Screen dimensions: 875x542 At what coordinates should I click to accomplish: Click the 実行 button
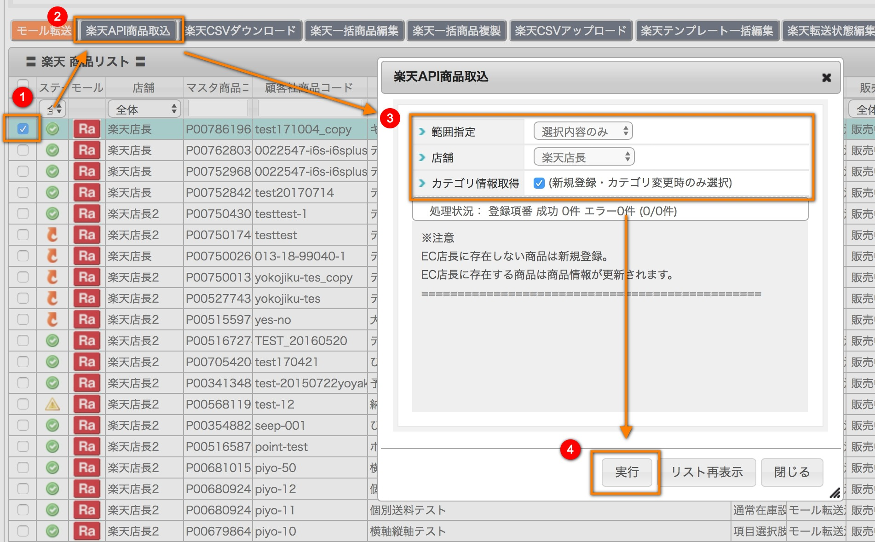[627, 472]
